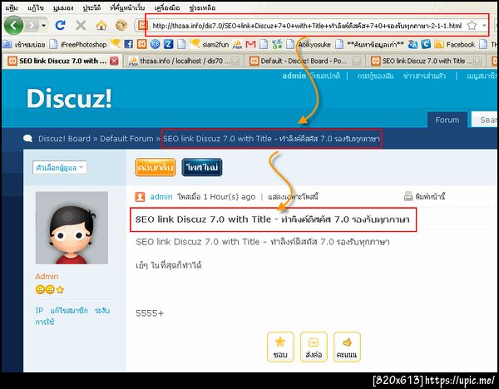The width and height of the screenshot is (499, 389).
Task: Click the ชอบ star favorite button
Action: tap(280, 347)
